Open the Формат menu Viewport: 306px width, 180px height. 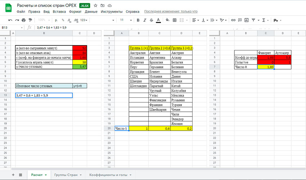[75, 12]
